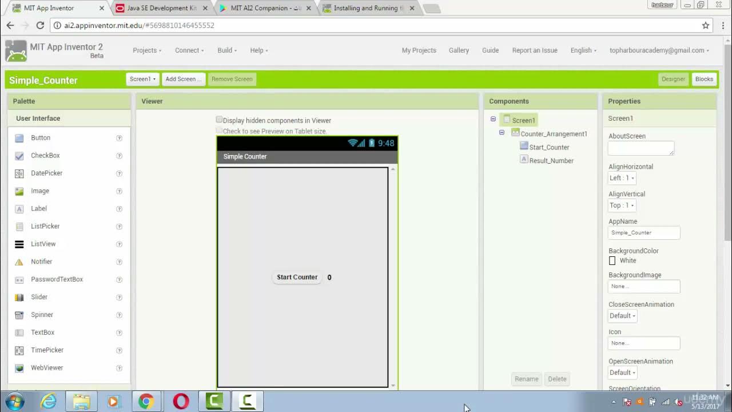
Task: Open the My Projects link
Action: [419, 50]
